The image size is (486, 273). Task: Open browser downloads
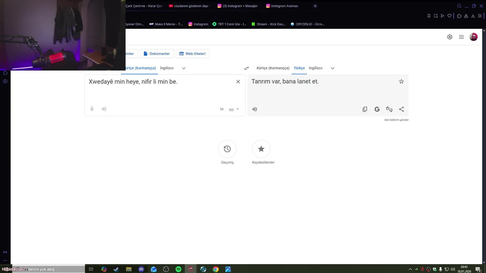tap(473, 16)
